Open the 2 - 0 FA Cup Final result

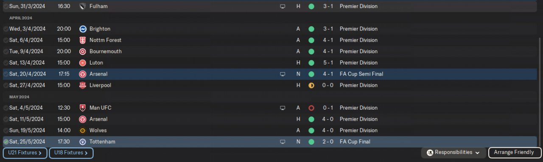tap(328, 142)
